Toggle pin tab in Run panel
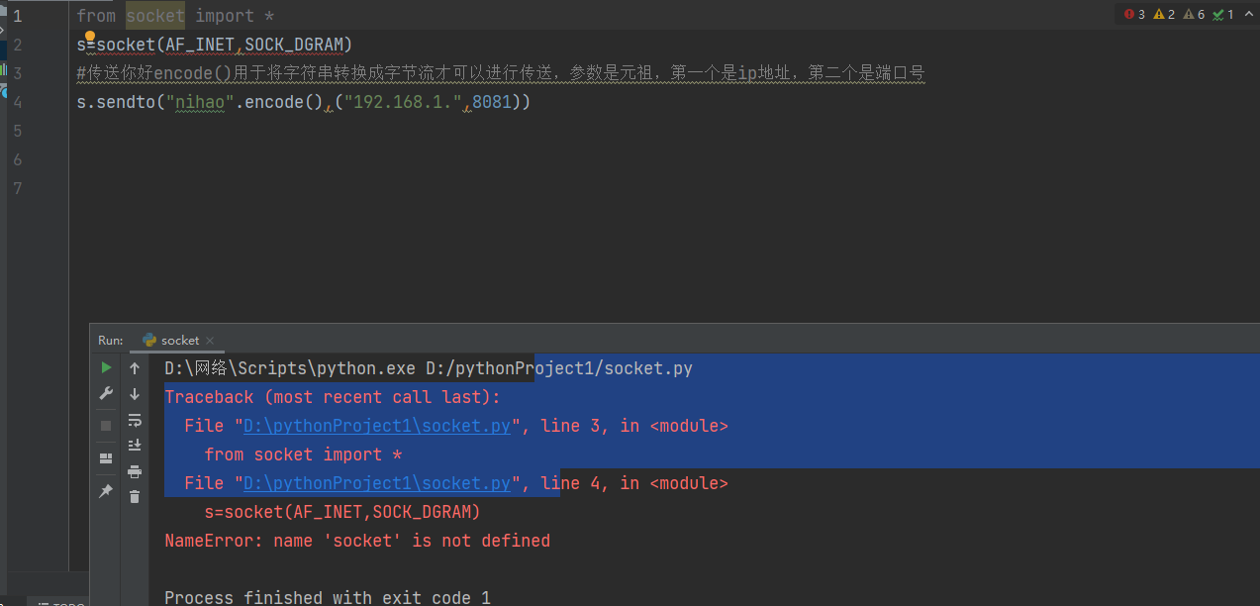The image size is (1260, 606). click(x=106, y=491)
